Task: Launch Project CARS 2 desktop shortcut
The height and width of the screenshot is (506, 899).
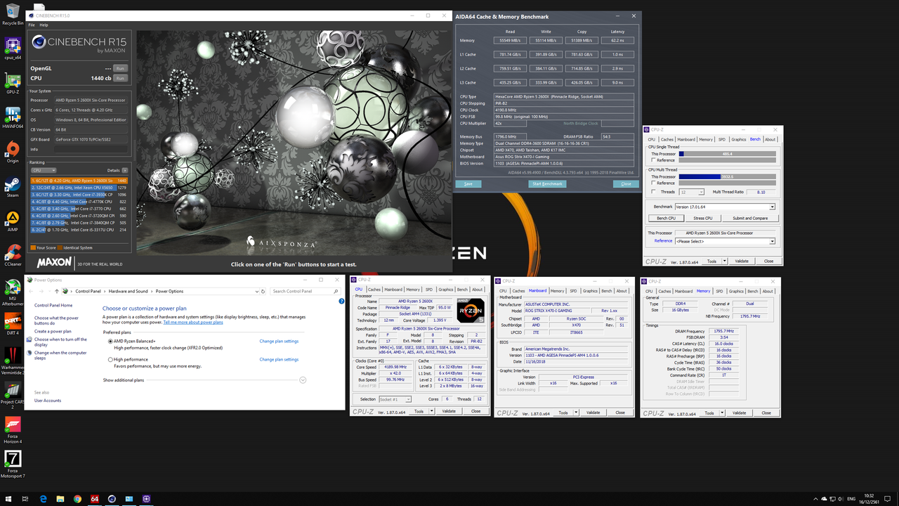Action: pos(13,395)
